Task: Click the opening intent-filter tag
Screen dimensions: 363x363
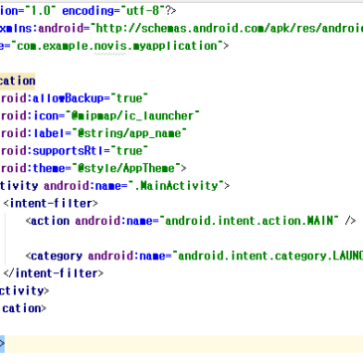Action: [x=51, y=203]
